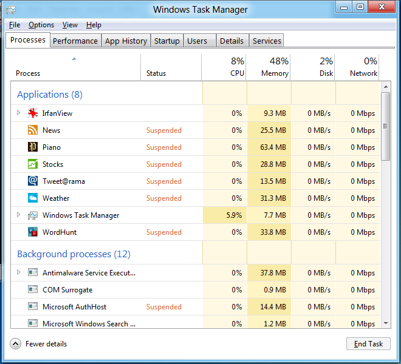The width and height of the screenshot is (401, 364).
Task: Click the Suspended status of WordHunt
Action: [x=164, y=232]
